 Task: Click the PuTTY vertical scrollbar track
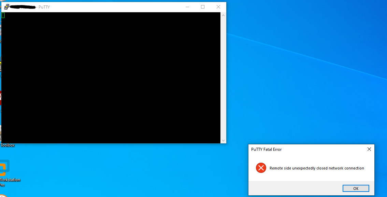click(x=223, y=78)
